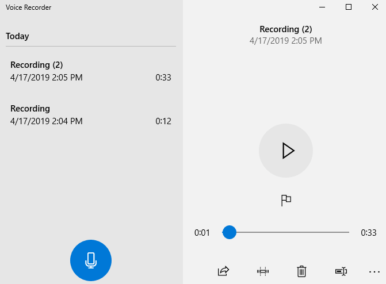Click the 0:01 elapsed time label
The width and height of the screenshot is (386, 284).
pos(202,233)
